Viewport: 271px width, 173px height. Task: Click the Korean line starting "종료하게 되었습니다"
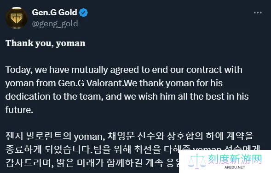pos(92,149)
